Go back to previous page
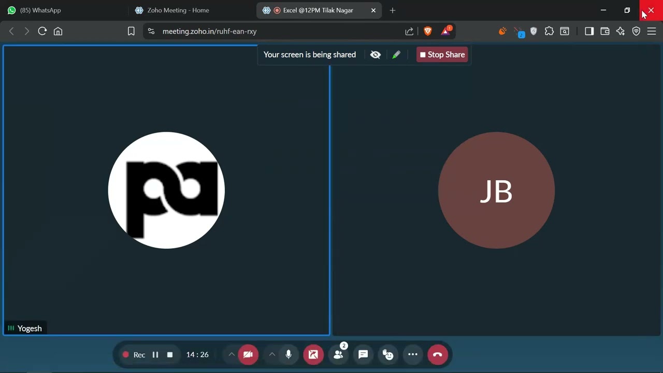Image resolution: width=663 pixels, height=373 pixels. [x=11, y=31]
